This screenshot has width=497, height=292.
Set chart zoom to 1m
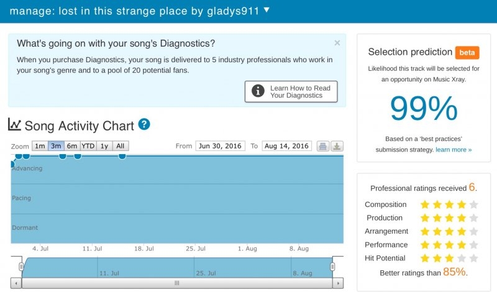point(40,146)
